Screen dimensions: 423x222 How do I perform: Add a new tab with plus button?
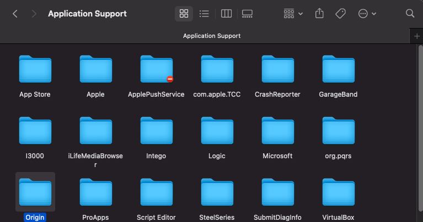point(416,36)
